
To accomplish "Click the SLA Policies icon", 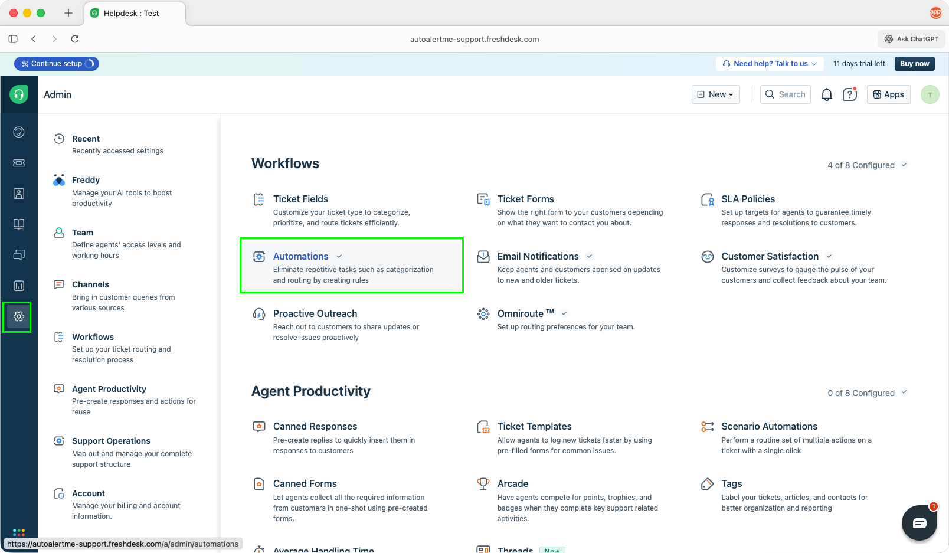I will 708,199.
